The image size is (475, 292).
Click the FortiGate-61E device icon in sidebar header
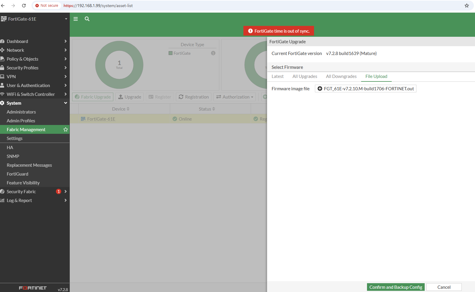coord(4,19)
